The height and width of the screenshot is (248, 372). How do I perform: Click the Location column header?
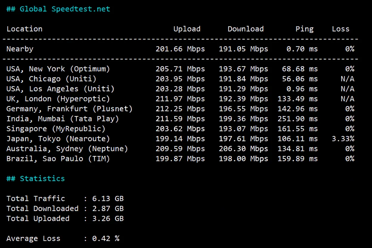coord(24,29)
